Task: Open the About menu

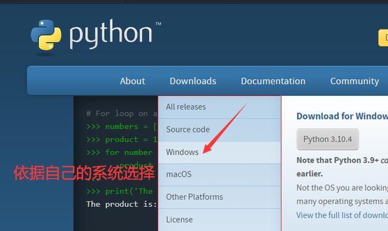Action: click(132, 81)
